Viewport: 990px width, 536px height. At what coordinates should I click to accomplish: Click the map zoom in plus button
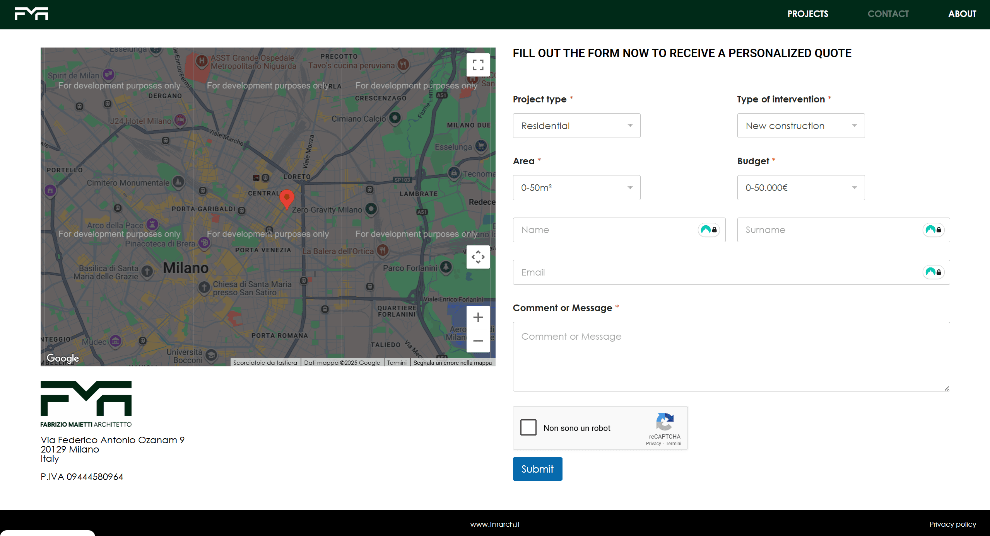click(478, 317)
